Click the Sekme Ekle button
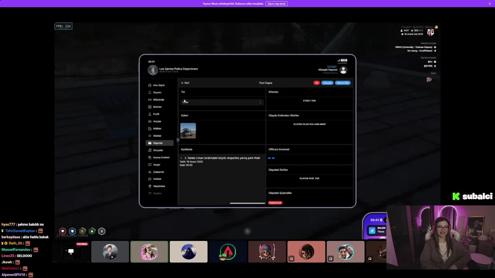Viewport: 495px width, 278px height. (x=343, y=83)
